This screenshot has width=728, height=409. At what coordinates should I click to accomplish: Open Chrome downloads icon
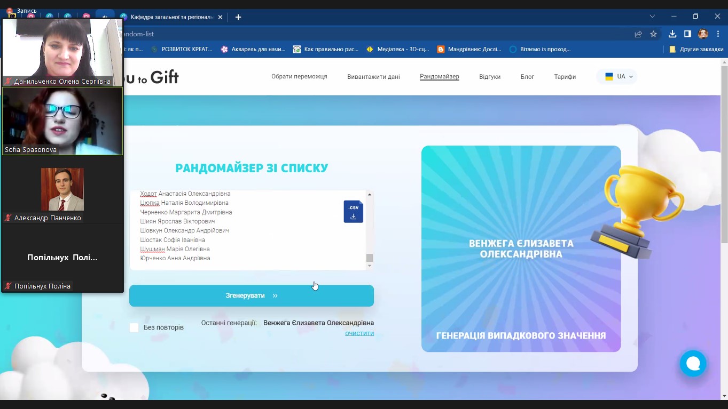coord(672,34)
